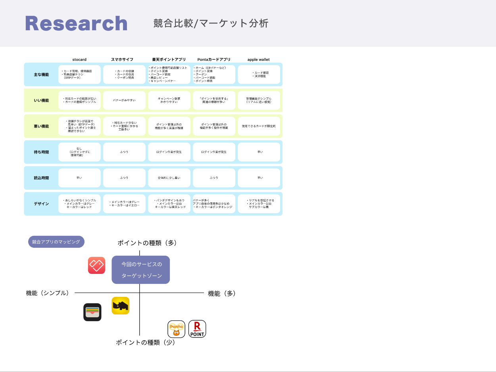Click the yellow スマホサイフ app icon

point(120,306)
